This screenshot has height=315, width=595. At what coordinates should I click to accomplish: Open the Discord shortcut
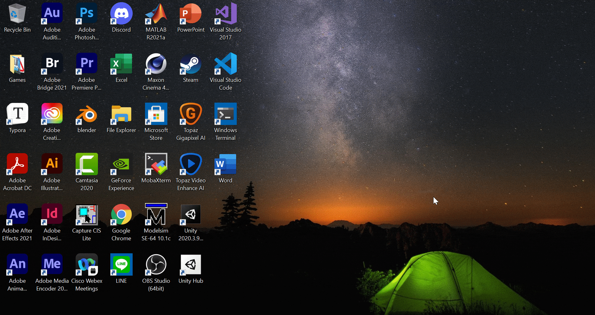click(121, 14)
